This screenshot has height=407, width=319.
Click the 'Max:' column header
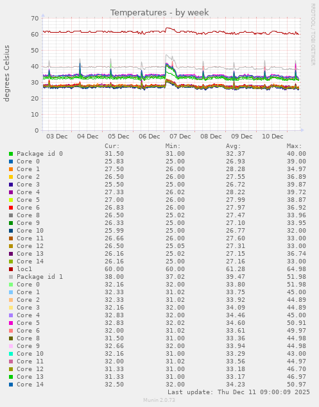[295, 146]
